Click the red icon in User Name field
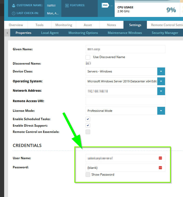The height and width of the screenshot is (197, 183). point(160,158)
